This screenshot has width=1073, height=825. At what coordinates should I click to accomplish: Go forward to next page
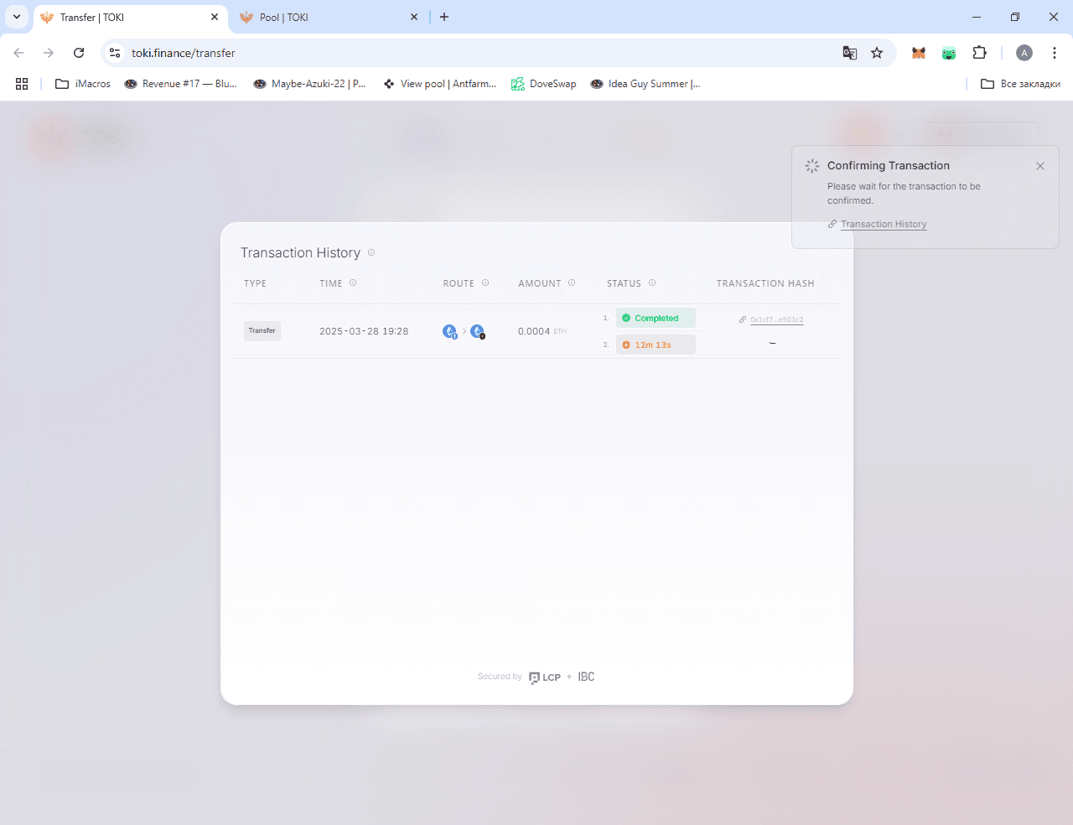point(49,53)
